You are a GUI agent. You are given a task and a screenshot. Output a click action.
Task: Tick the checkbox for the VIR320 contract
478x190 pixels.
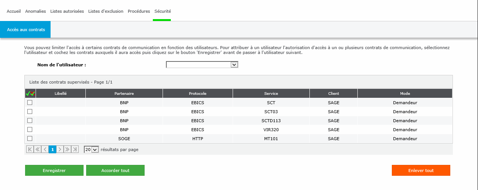(30, 130)
